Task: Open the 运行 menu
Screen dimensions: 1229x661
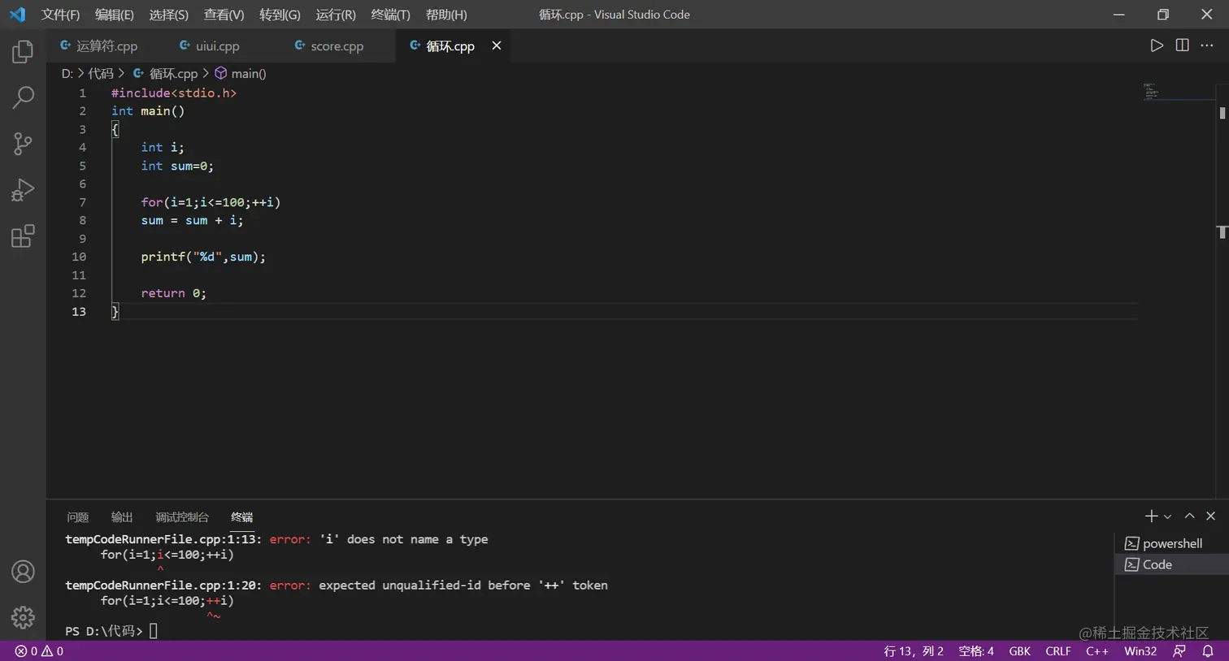Action: [x=335, y=14]
